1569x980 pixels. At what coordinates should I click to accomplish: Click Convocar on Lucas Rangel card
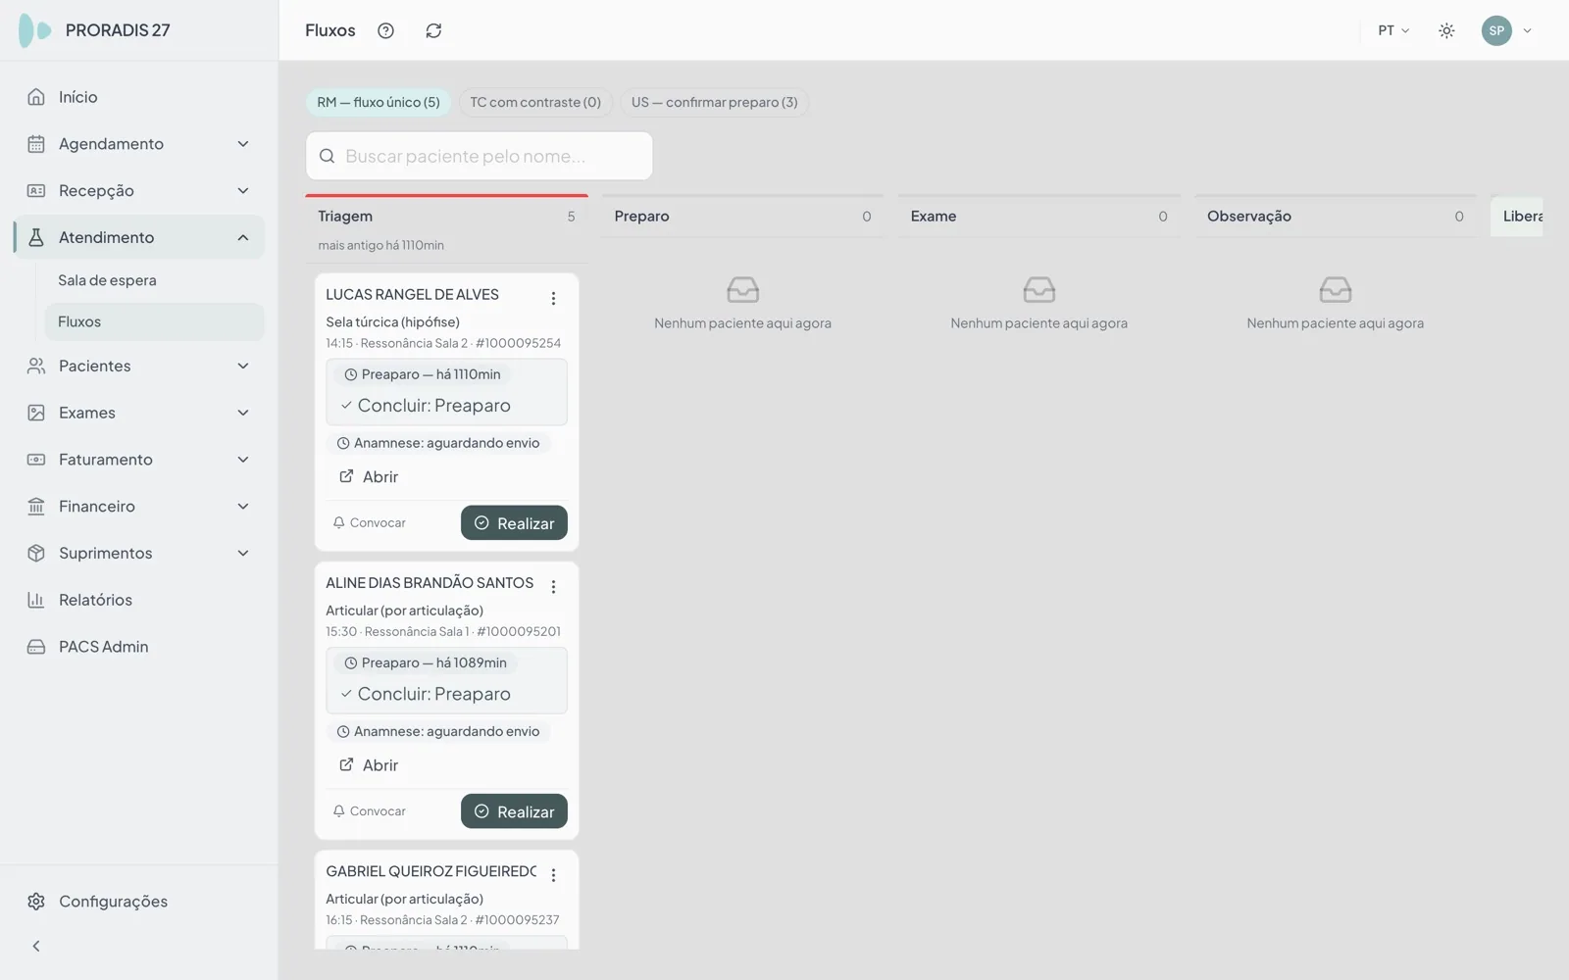coord(369,523)
